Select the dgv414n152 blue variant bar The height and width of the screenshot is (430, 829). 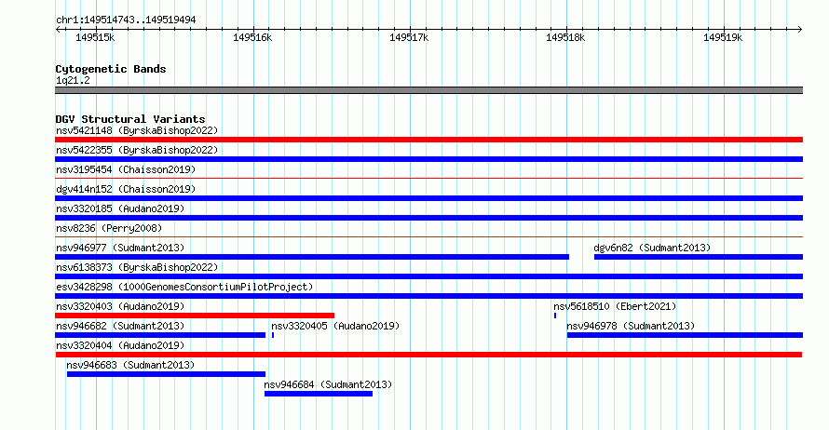pyautogui.click(x=428, y=198)
